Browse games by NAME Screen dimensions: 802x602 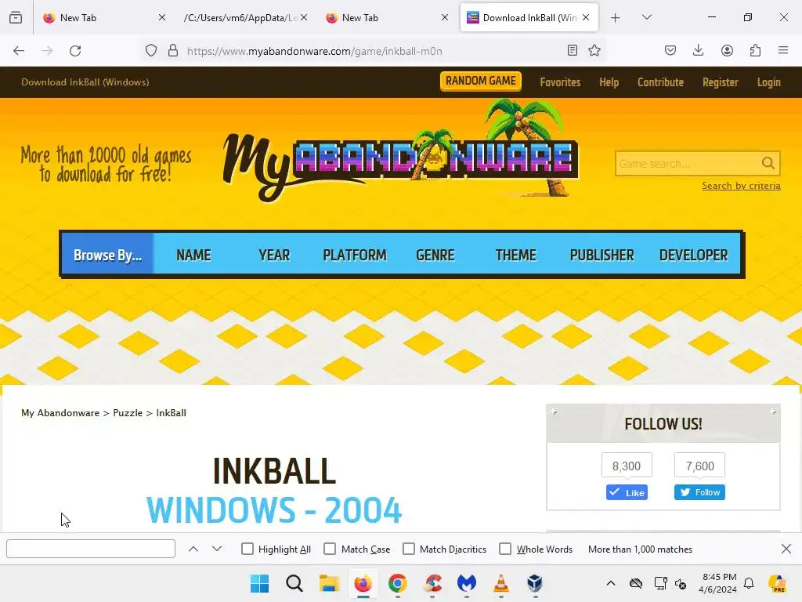(194, 255)
